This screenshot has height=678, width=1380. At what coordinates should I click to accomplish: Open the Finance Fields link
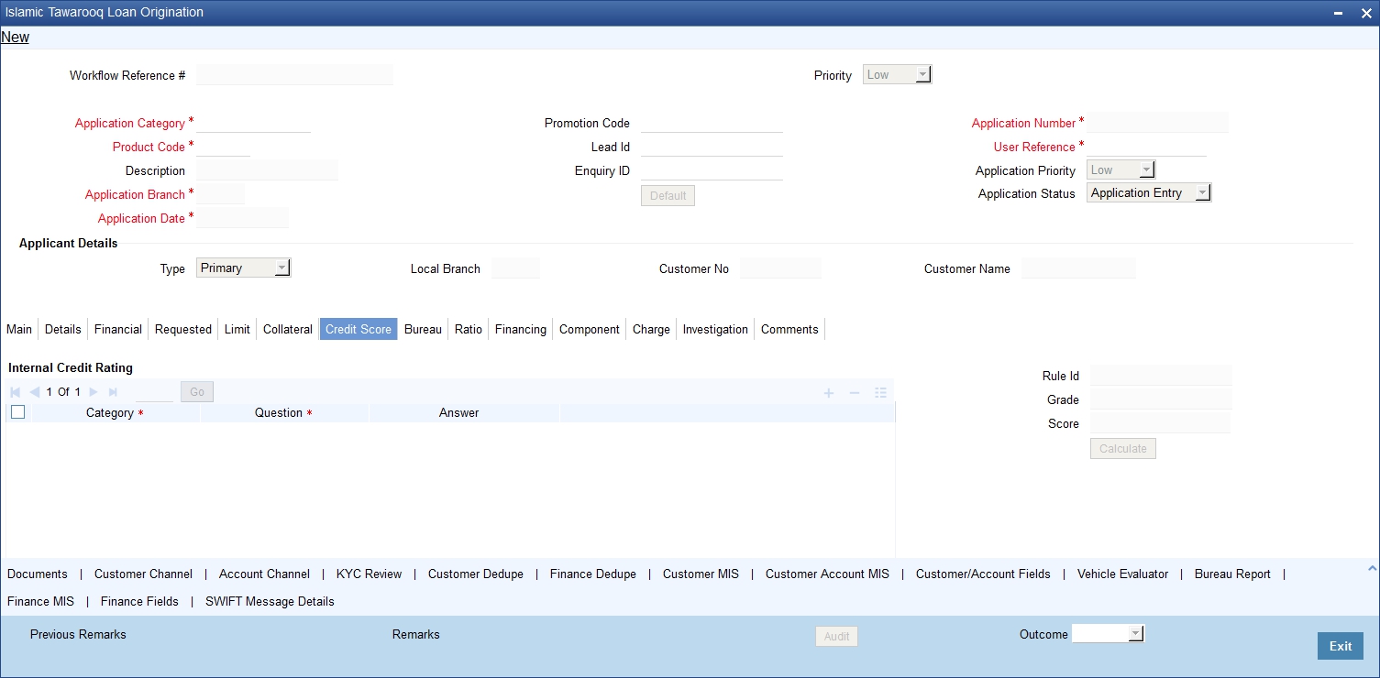[139, 601]
